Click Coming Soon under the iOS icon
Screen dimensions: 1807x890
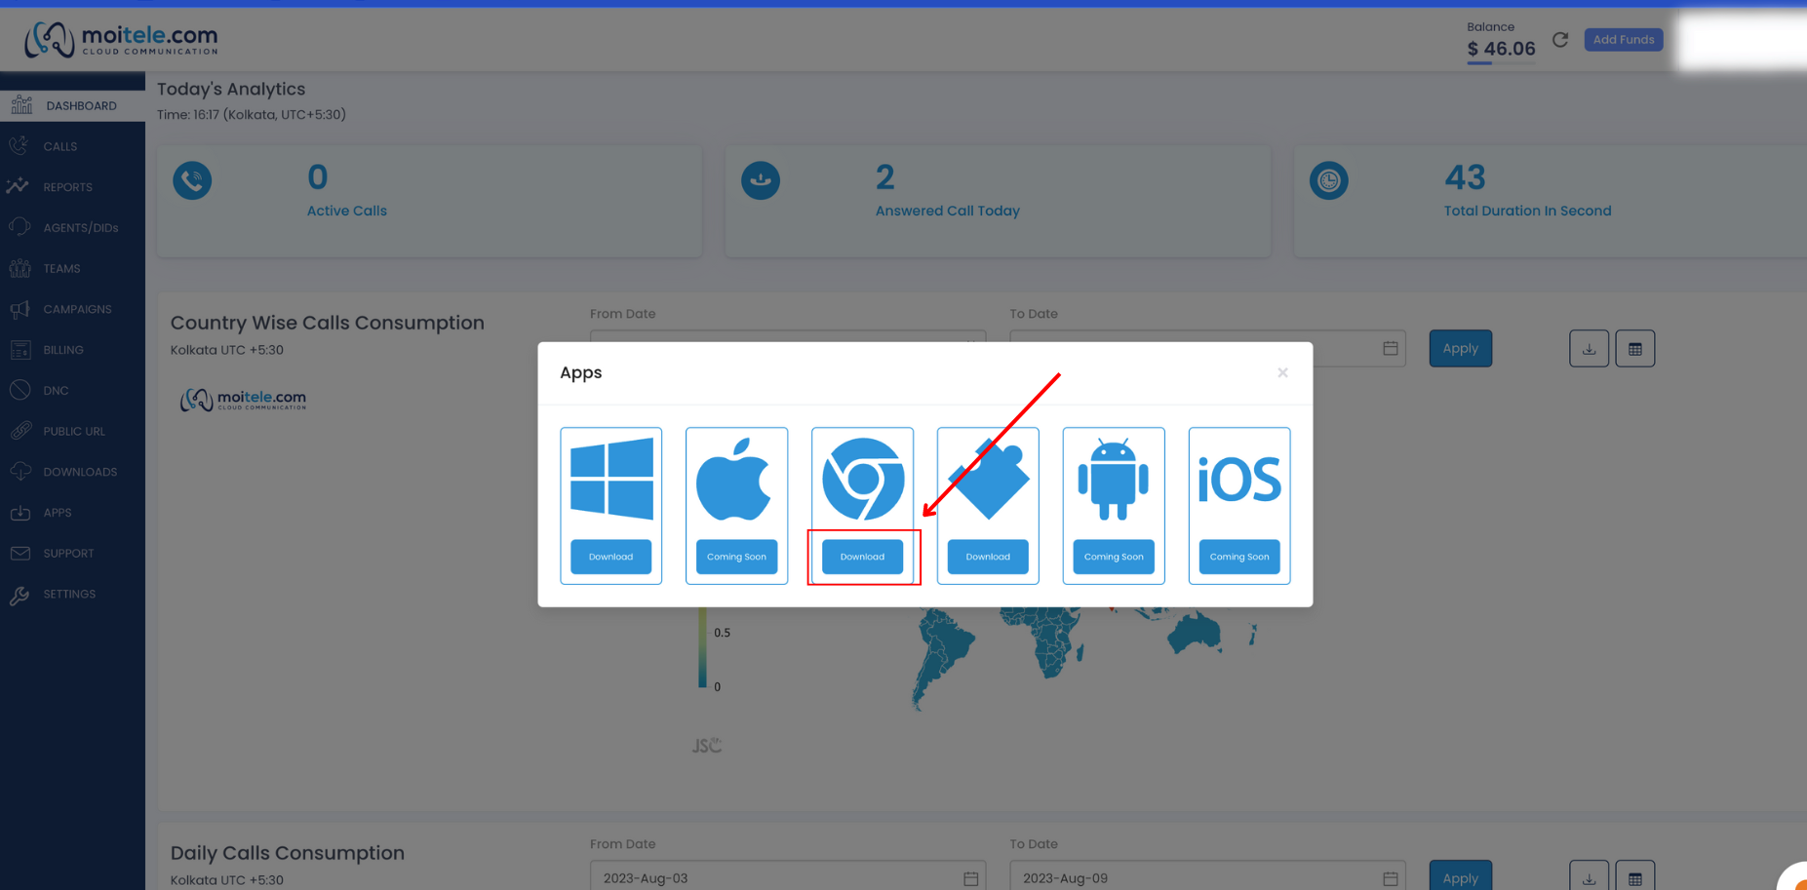tap(1239, 557)
